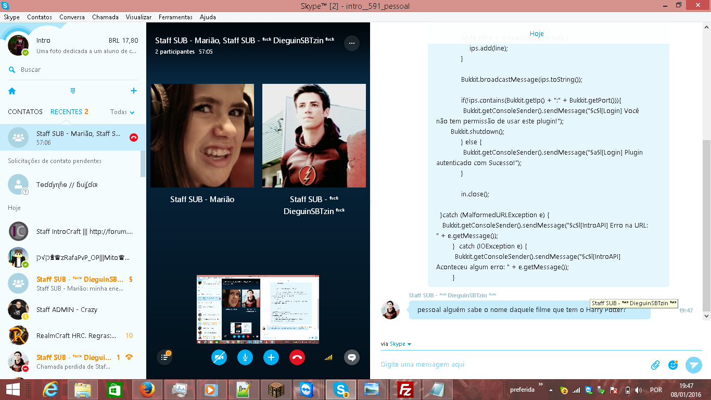Switch to the RECENTES tab

click(69, 112)
